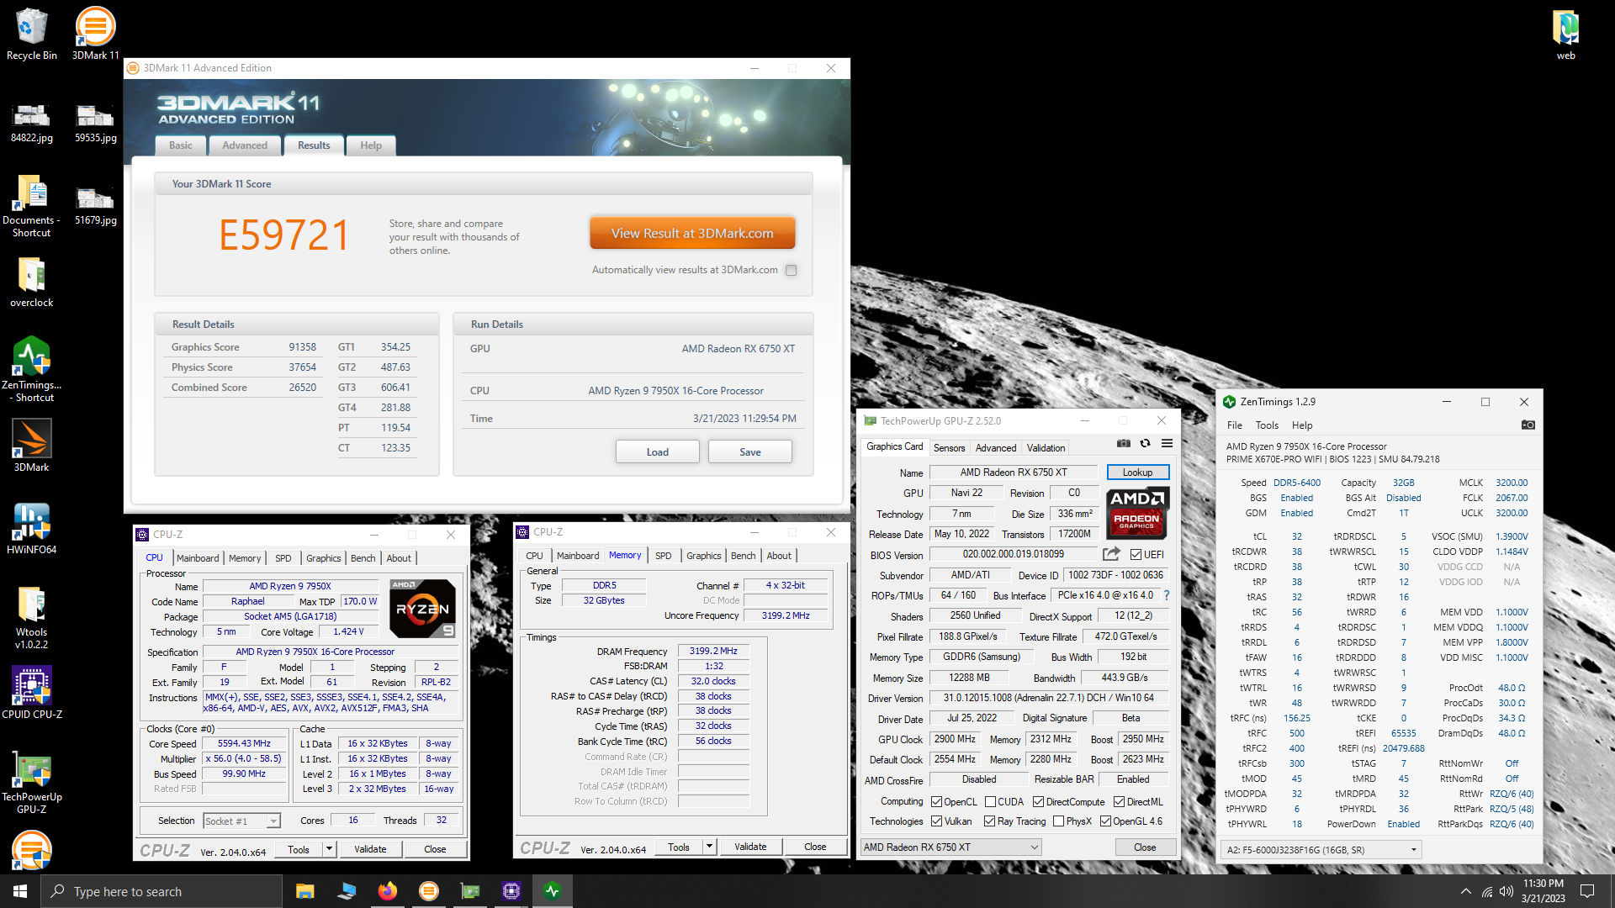Viewport: 1615px width, 908px height.
Task: Click GPU-Z refresh icon
Action: 1145,443
